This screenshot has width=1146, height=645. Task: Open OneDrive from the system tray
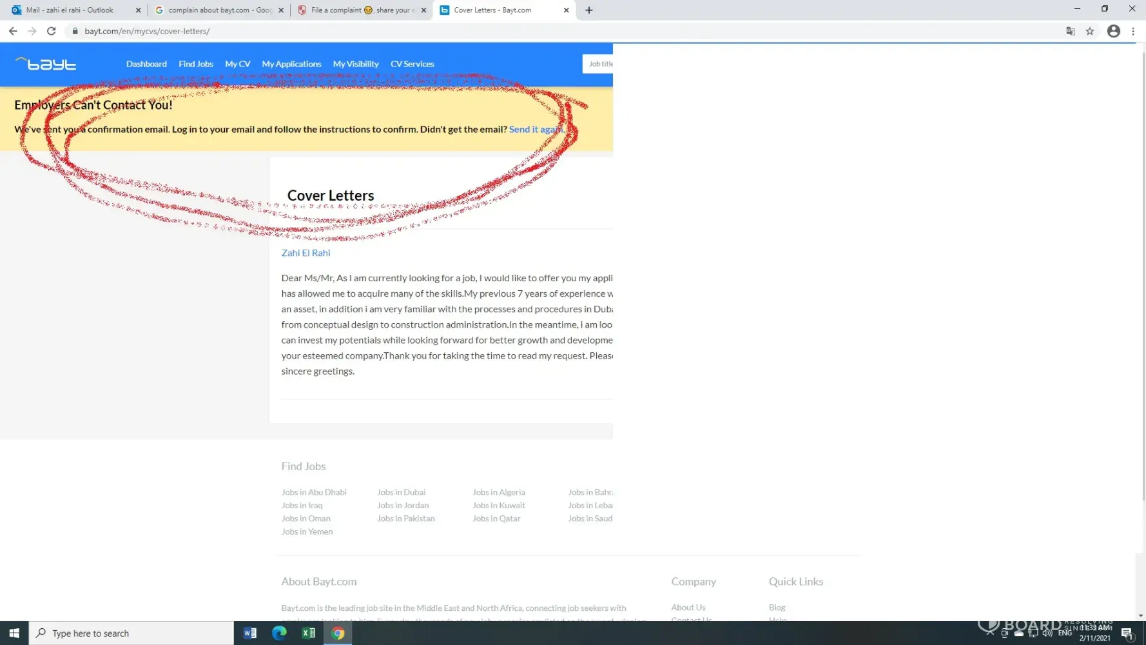click(1018, 633)
